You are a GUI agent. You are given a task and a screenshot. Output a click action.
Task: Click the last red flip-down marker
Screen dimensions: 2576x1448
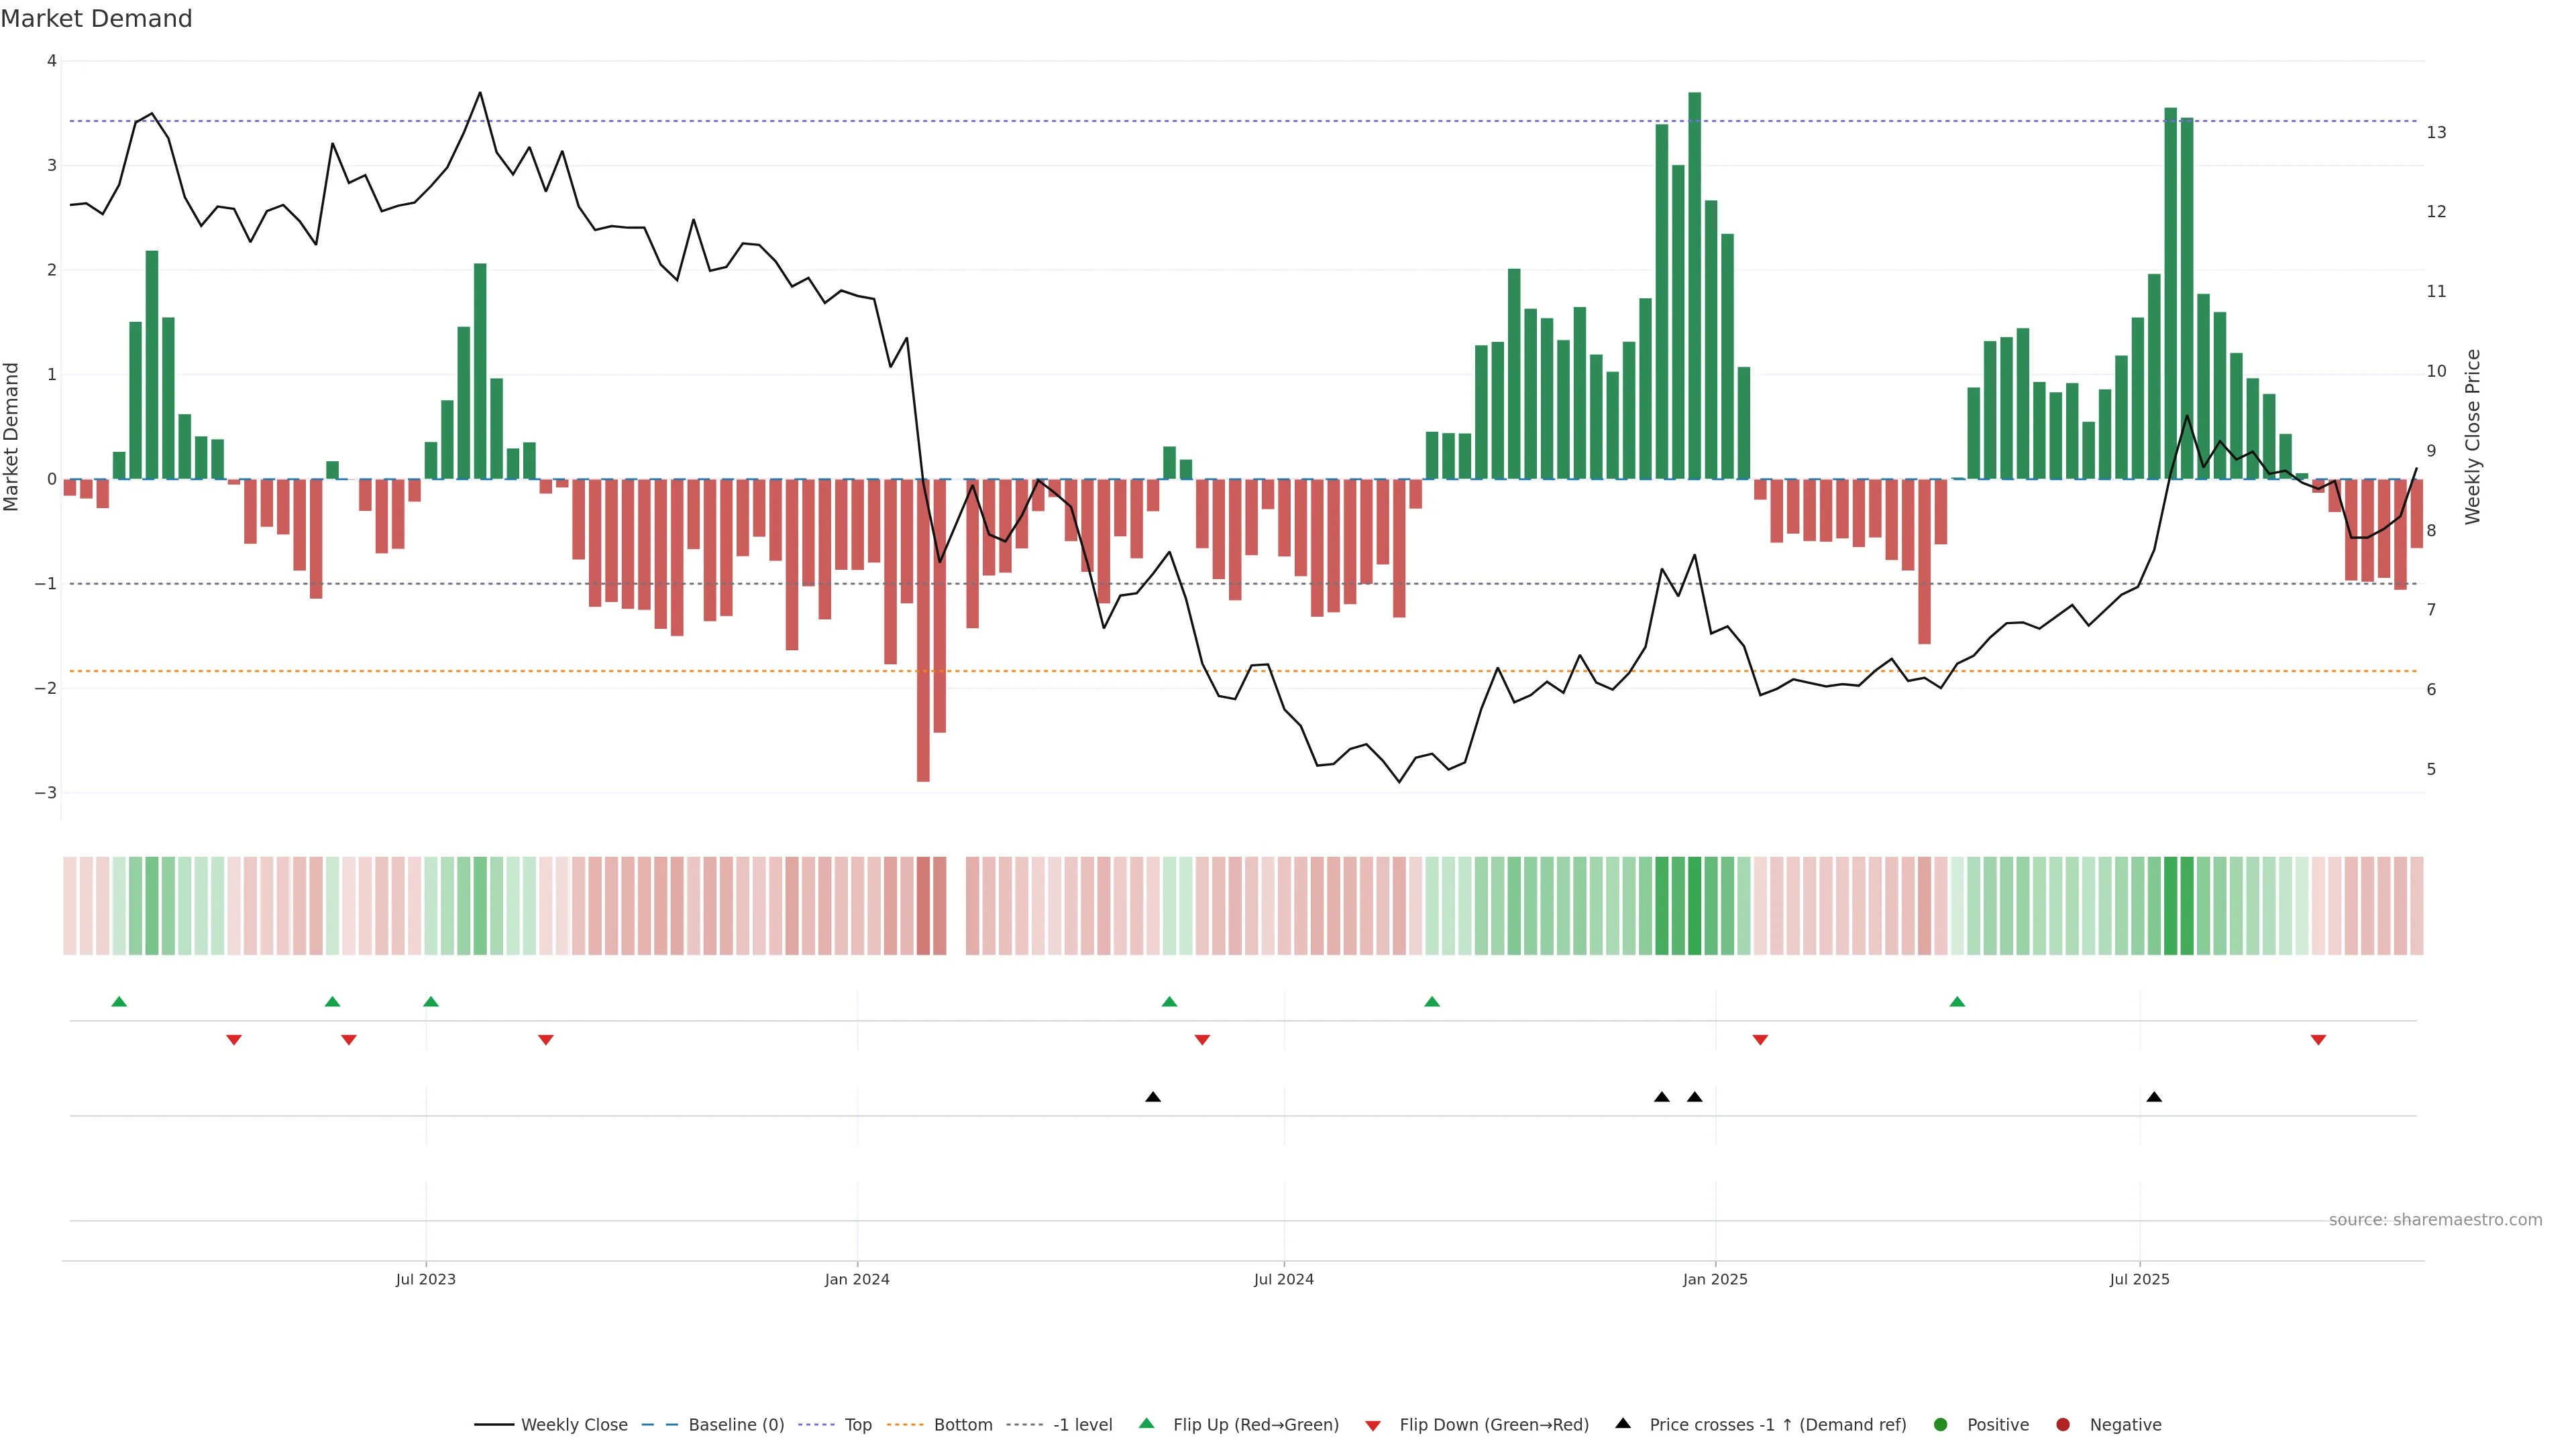click(x=2318, y=1040)
